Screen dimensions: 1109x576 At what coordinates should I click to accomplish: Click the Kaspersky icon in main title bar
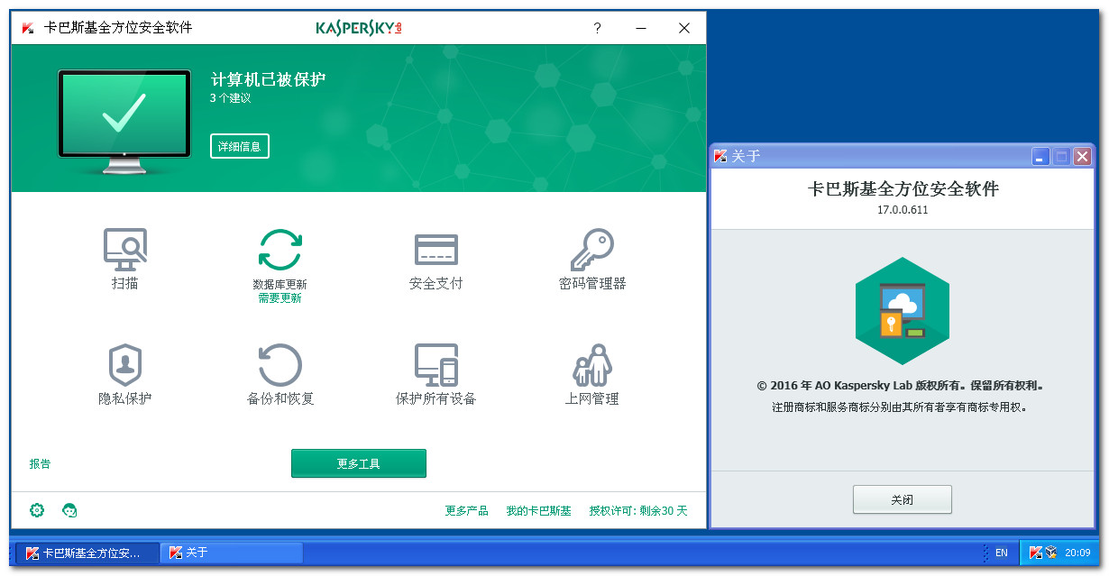point(28,28)
